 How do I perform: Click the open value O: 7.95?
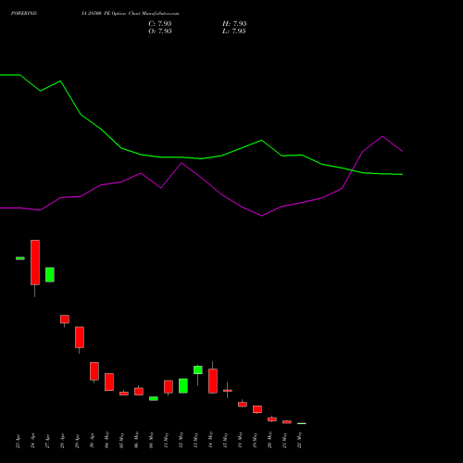coord(160,31)
